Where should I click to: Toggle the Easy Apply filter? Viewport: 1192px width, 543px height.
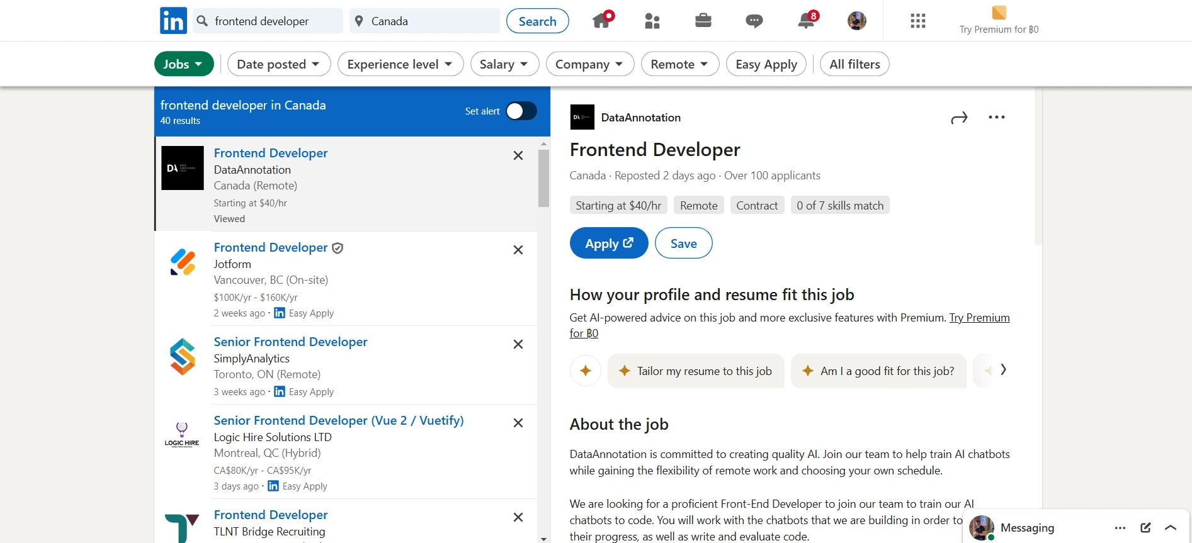[x=766, y=64]
